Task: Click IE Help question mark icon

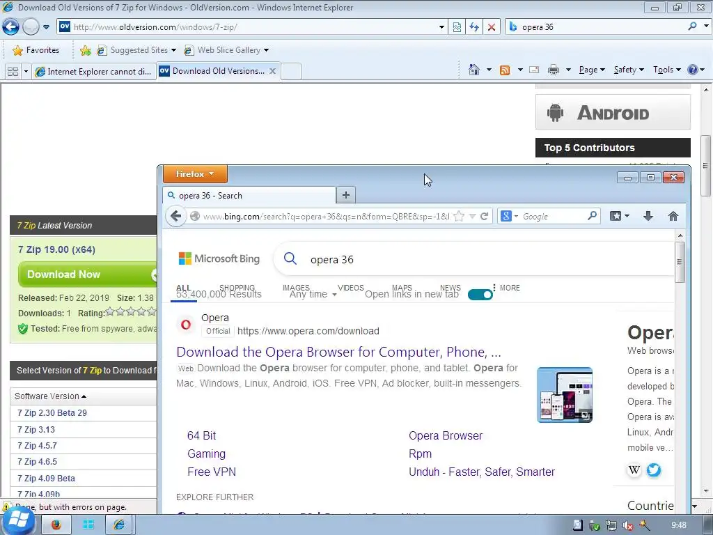Action: tap(693, 70)
